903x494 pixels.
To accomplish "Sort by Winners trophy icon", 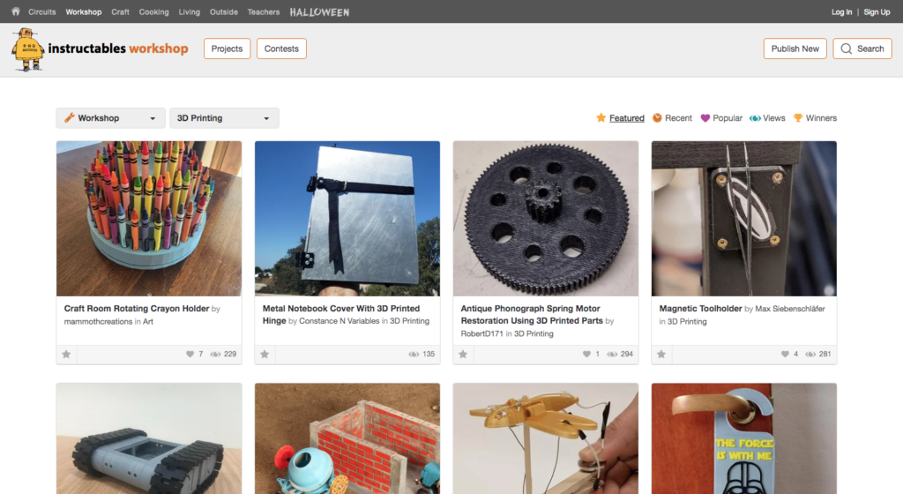I will coord(797,118).
